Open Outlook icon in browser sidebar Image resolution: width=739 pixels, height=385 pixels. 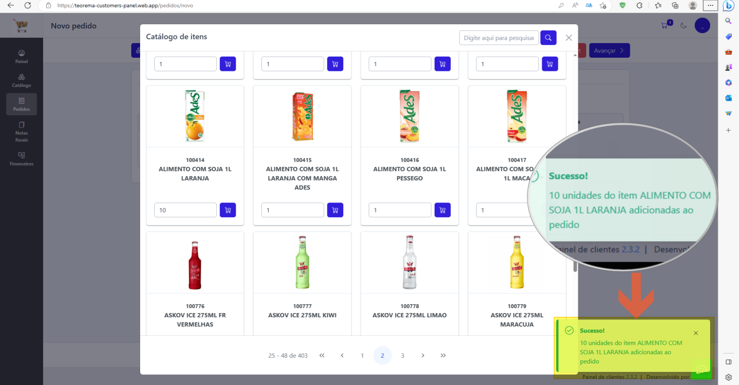click(729, 98)
